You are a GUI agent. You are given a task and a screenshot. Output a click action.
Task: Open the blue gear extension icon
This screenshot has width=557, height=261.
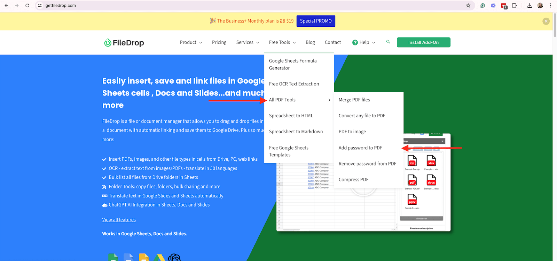point(493,6)
